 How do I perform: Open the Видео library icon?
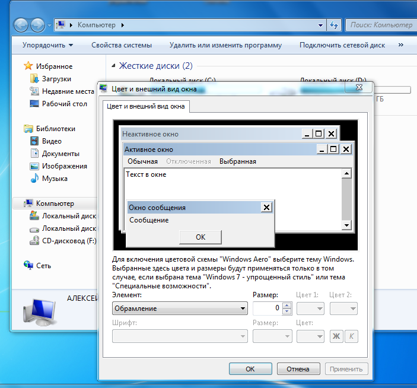34,141
